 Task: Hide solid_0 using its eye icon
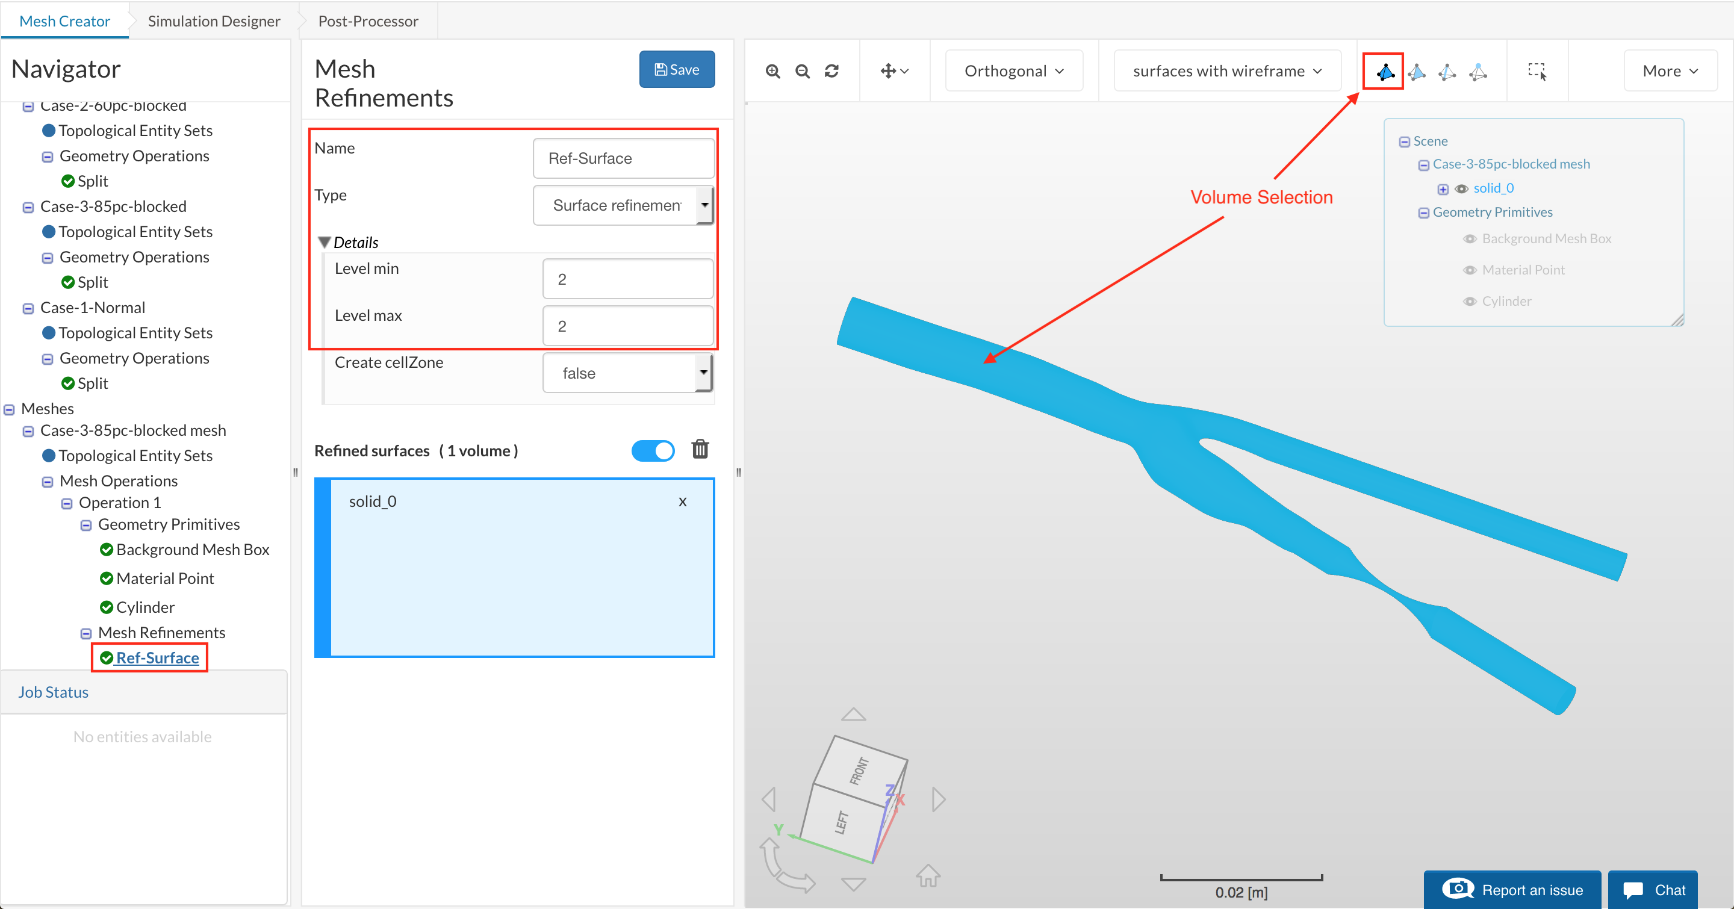1461,189
